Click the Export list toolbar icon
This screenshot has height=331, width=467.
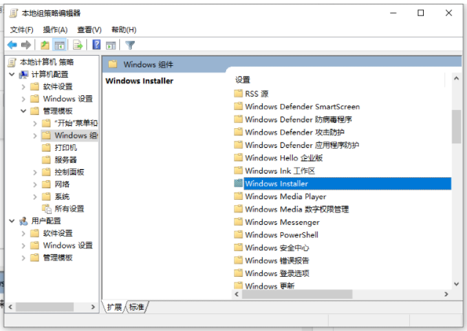[x=78, y=45]
